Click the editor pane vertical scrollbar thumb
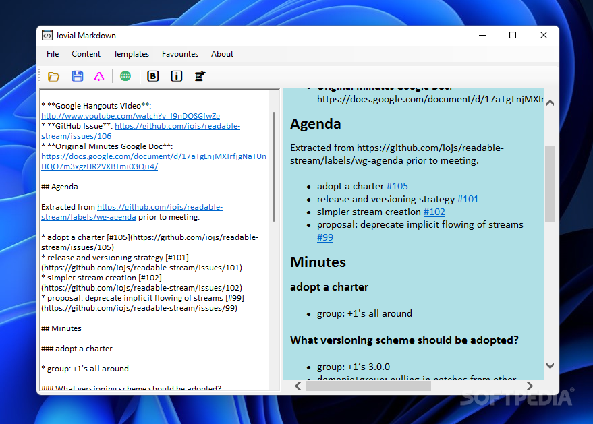593x424 pixels. (x=274, y=166)
